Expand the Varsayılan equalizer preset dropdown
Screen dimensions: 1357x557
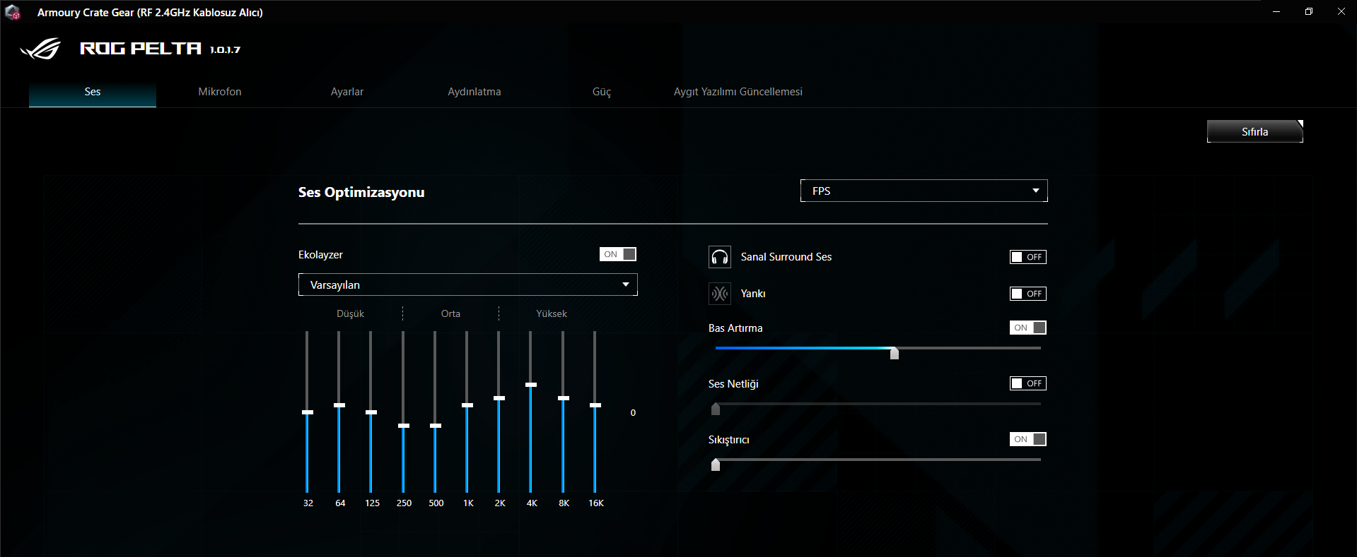point(468,285)
